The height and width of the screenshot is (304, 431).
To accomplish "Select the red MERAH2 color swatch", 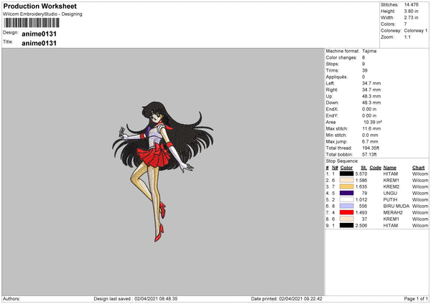I will pyautogui.click(x=346, y=212).
